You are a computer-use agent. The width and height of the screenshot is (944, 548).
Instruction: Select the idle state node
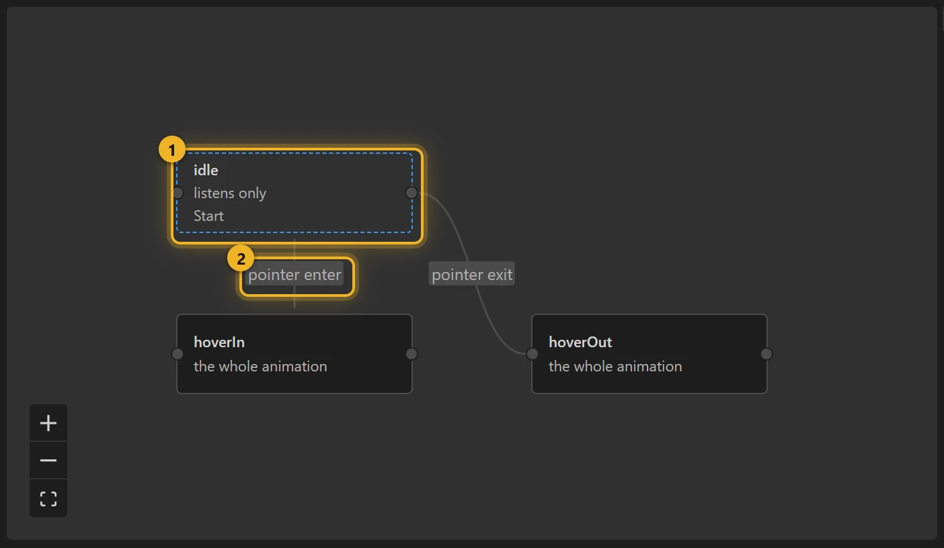(x=294, y=193)
